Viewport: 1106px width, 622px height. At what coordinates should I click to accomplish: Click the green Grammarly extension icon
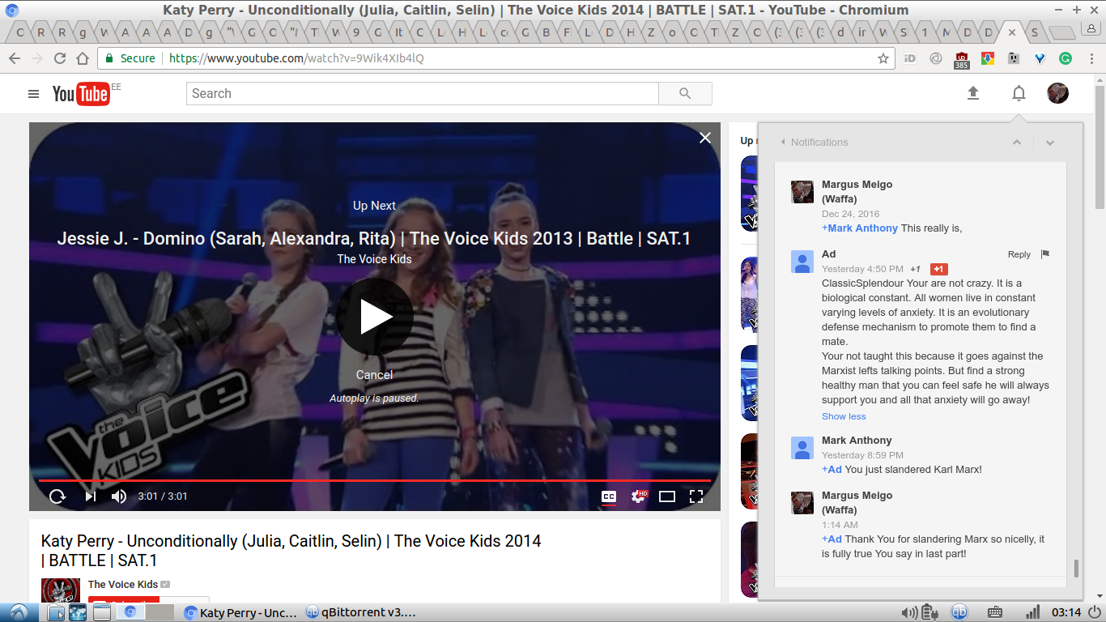[1066, 58]
